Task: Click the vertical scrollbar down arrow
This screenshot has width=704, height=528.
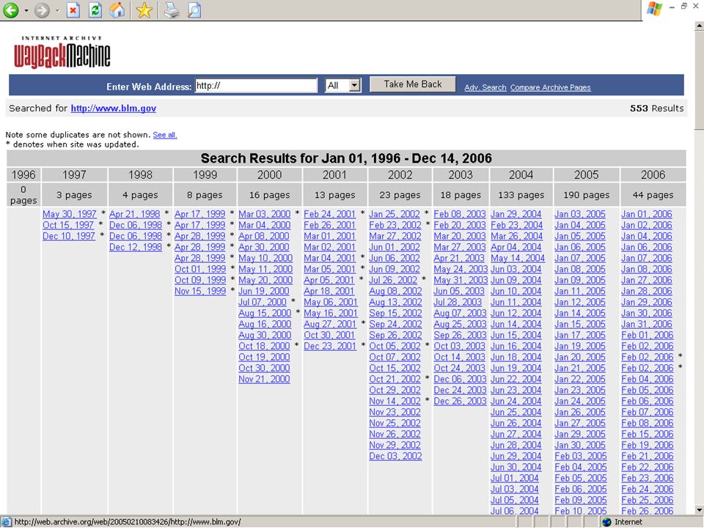Action: click(x=699, y=510)
